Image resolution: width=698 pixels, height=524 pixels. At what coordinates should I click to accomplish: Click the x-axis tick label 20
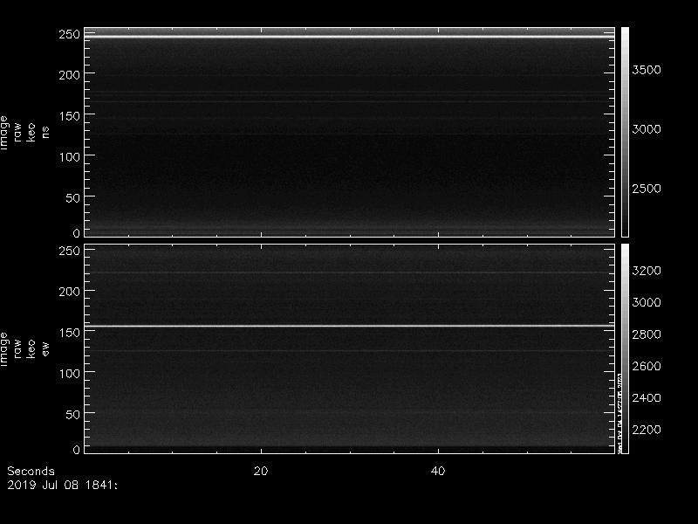pyautogui.click(x=260, y=471)
